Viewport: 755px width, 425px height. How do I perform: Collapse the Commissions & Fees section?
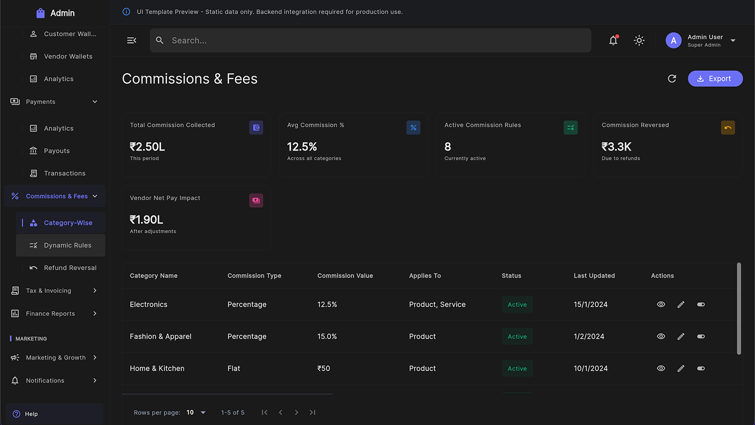coord(54,196)
